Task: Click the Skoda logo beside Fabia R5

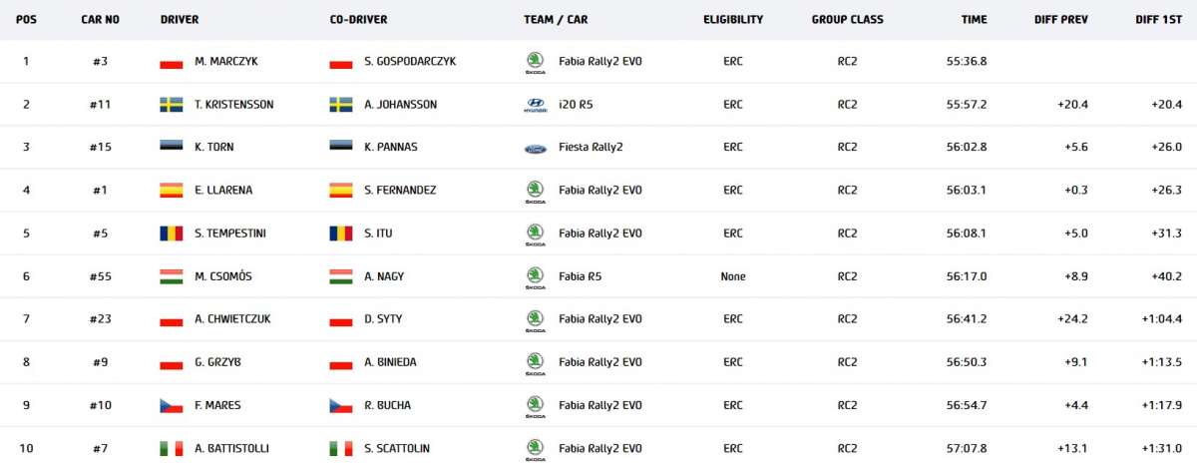Action: pos(535,277)
